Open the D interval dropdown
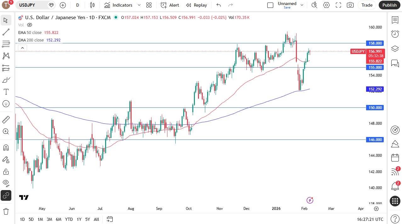The width and height of the screenshot is (402, 224). tap(77, 5)
